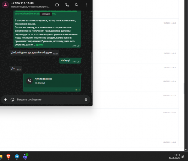Click timestamp 03.05.2023 14:11:53 in background page
The image size is (188, 161).
click(x=170, y=95)
